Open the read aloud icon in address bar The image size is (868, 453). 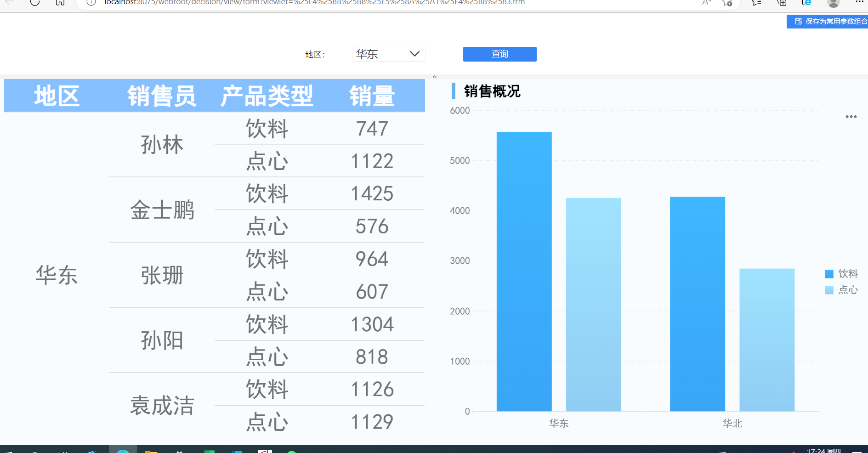(706, 2)
